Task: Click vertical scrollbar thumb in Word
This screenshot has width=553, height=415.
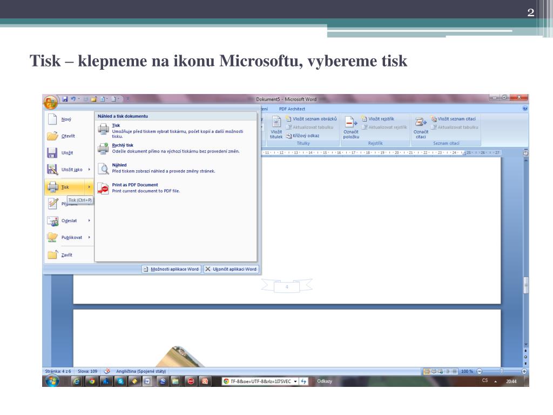Action: pyautogui.click(x=526, y=285)
